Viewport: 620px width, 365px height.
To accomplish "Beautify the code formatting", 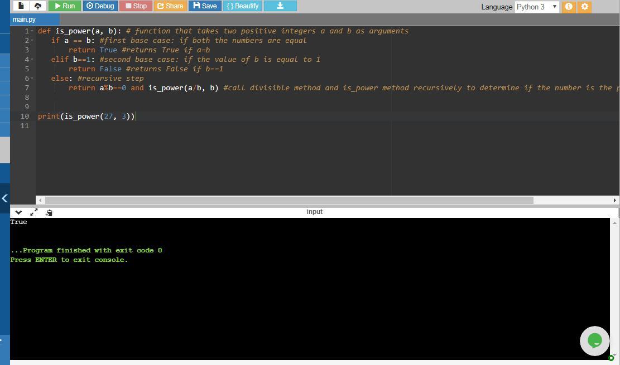I will [x=243, y=6].
